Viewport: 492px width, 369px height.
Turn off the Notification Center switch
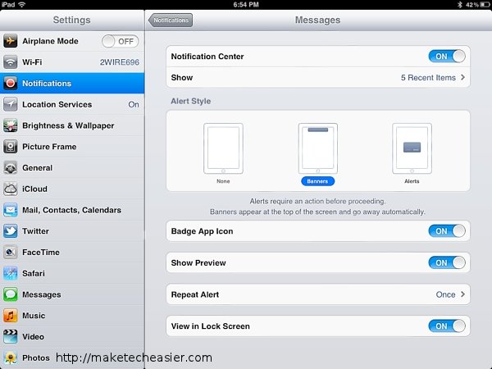[x=447, y=56]
